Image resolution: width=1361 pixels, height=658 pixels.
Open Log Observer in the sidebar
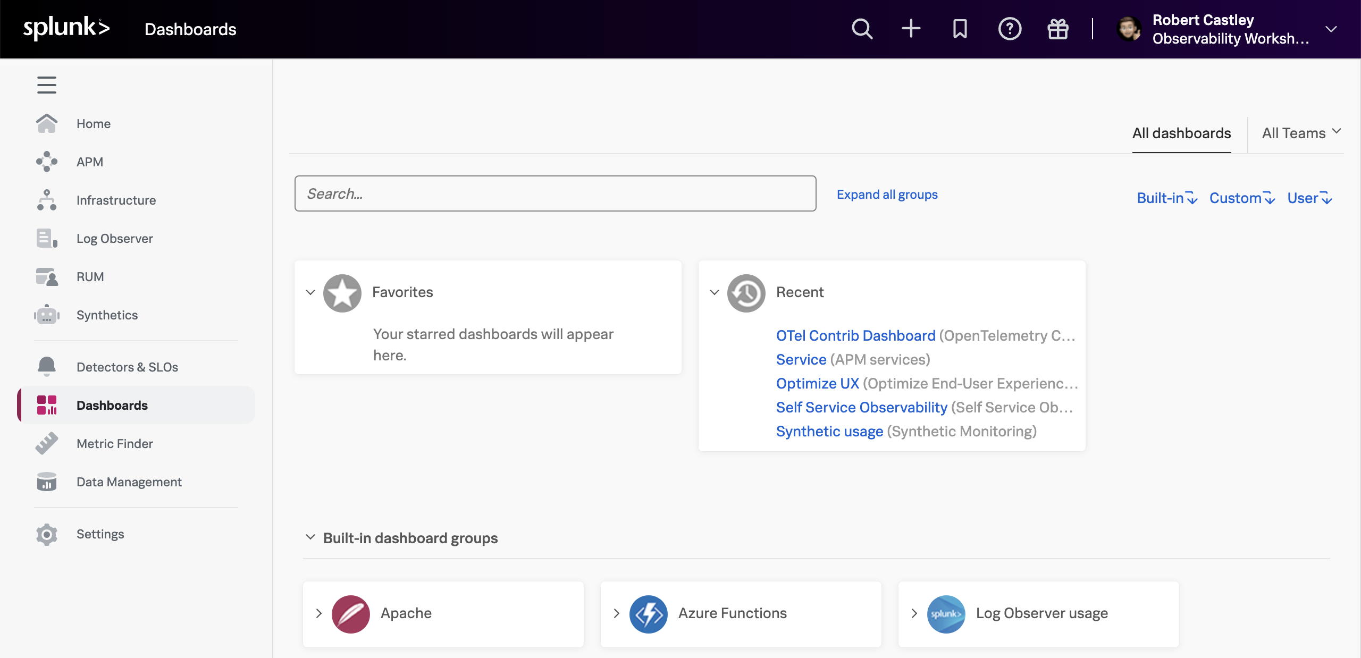tap(114, 238)
